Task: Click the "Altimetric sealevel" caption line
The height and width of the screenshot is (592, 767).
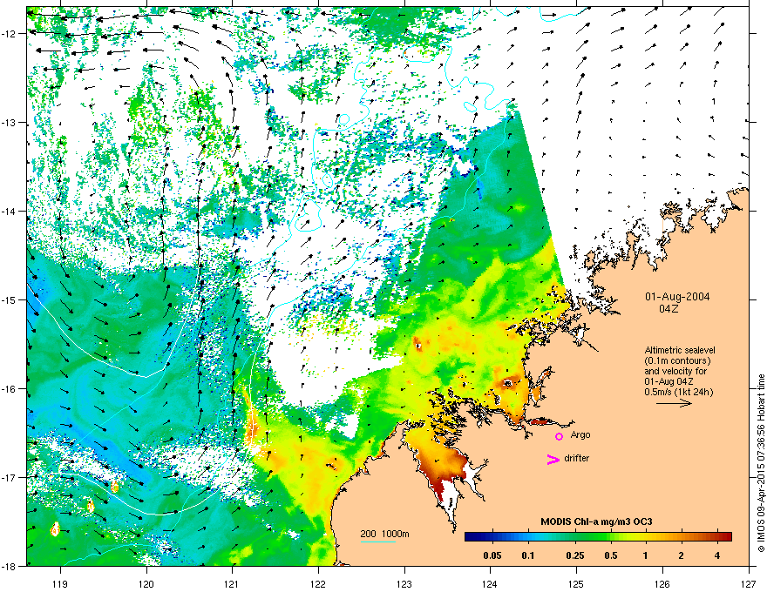Action: click(x=680, y=350)
